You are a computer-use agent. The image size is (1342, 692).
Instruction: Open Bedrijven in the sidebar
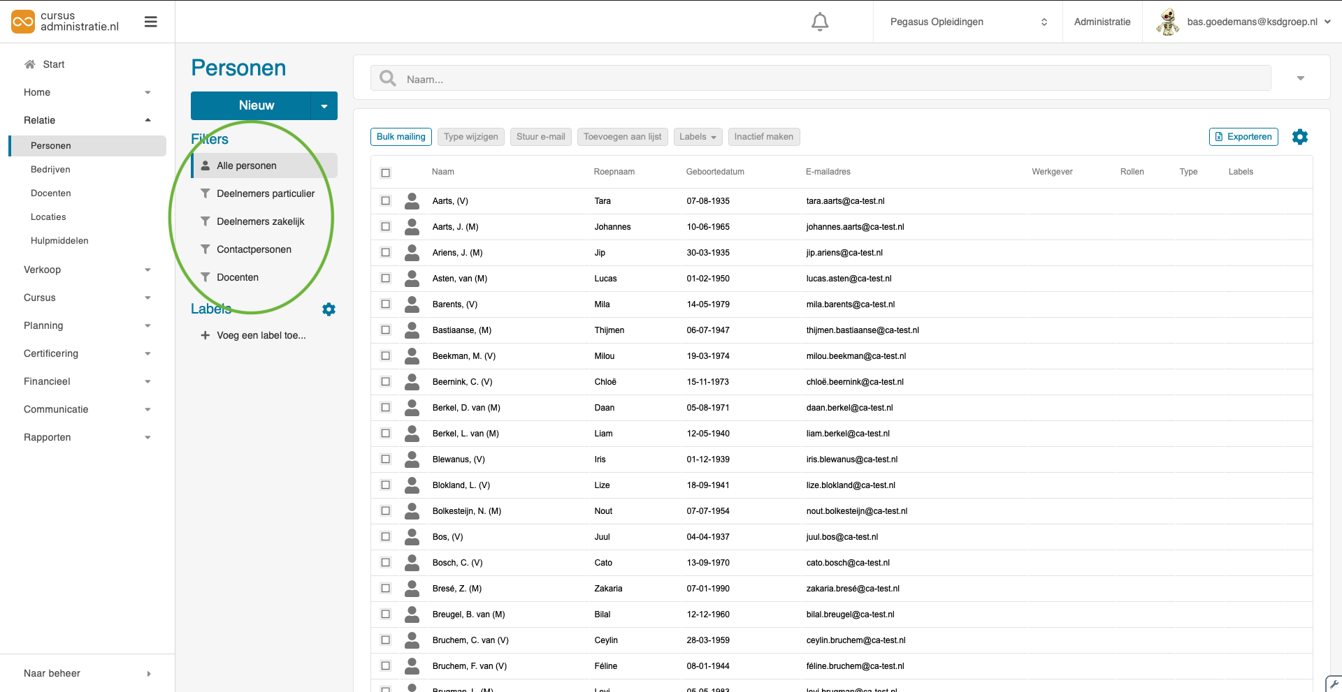[50, 170]
